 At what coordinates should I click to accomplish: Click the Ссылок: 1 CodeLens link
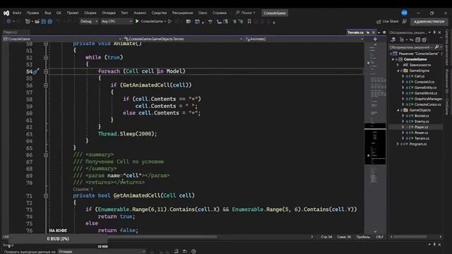pyautogui.click(x=83, y=189)
